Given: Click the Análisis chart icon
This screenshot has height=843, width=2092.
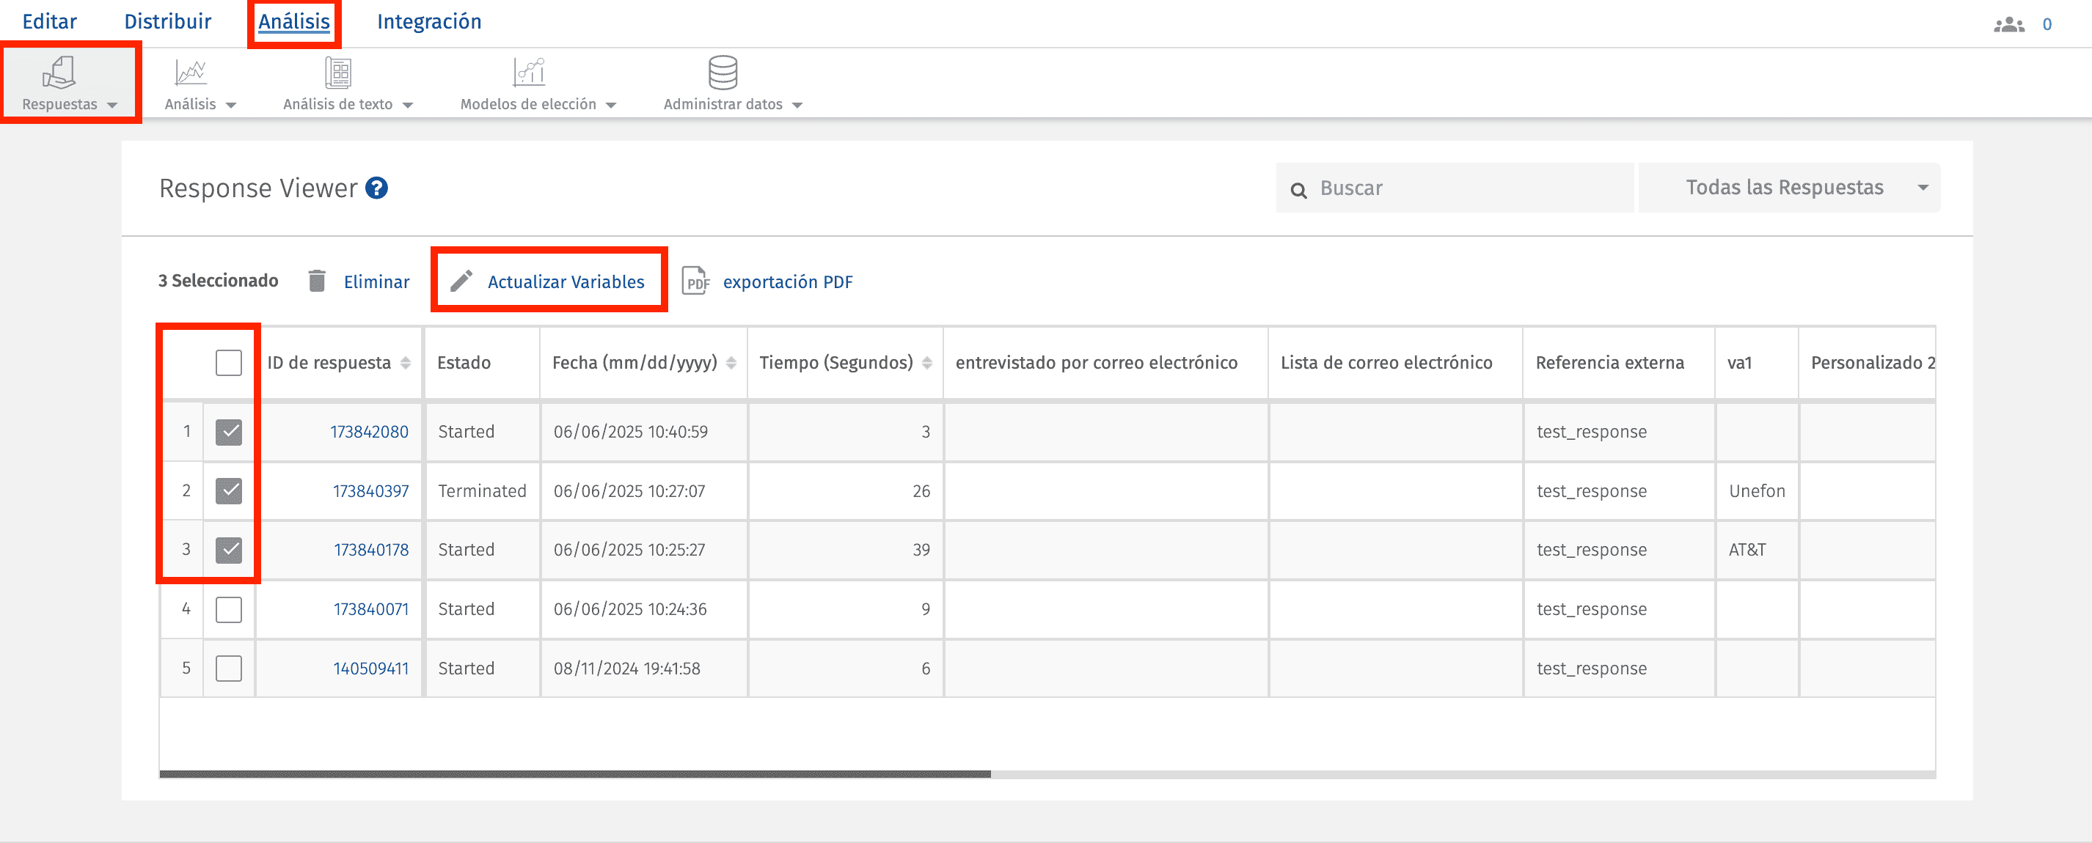Looking at the screenshot, I should tap(190, 73).
